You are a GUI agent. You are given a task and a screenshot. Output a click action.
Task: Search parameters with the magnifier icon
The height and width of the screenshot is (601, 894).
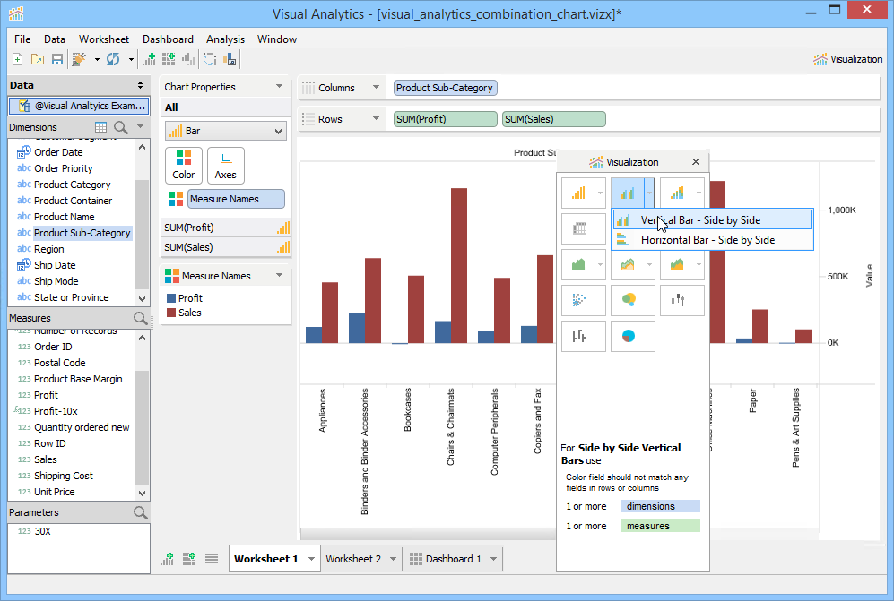click(140, 512)
